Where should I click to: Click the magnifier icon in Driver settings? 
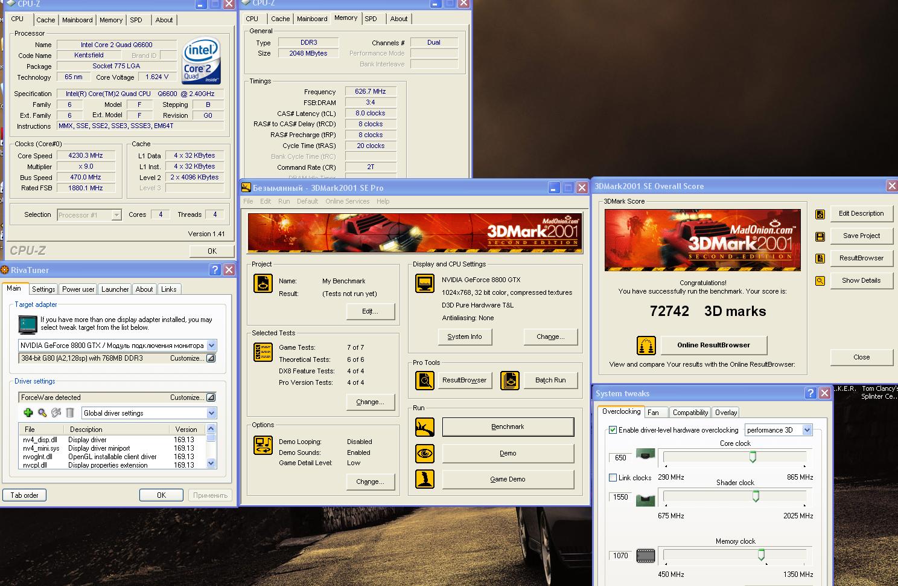click(42, 413)
